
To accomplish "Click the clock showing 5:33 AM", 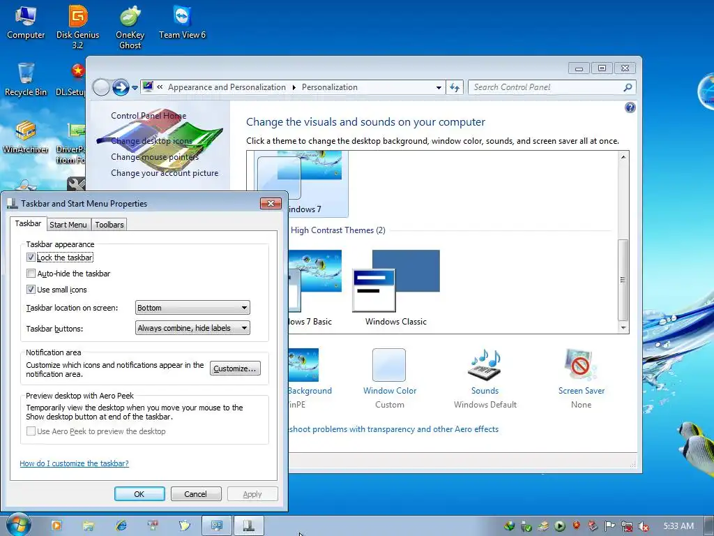I will 678,526.
